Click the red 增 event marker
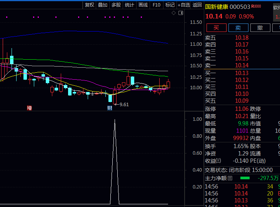 29,108
